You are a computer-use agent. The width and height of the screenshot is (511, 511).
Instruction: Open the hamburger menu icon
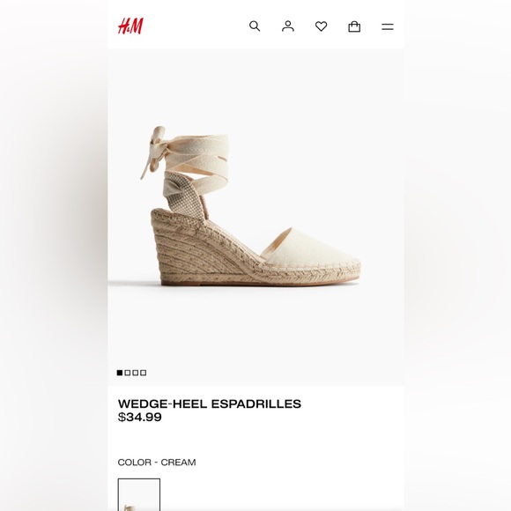click(388, 26)
